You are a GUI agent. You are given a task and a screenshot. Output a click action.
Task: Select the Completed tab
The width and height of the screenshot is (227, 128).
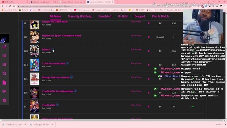point(105,16)
